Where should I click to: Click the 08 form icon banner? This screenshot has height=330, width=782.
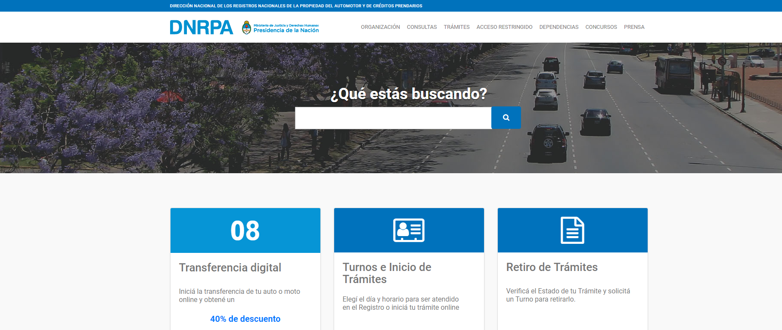[x=245, y=230]
